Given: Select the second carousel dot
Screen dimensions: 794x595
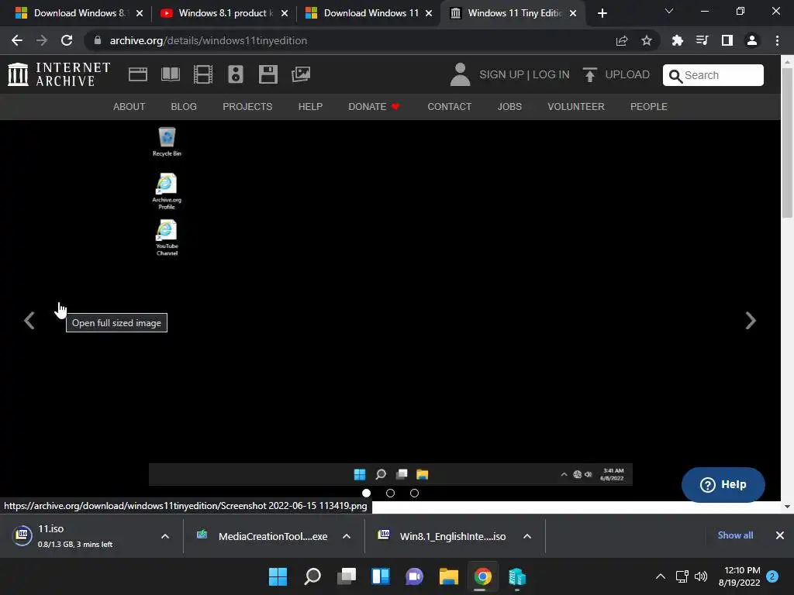Looking at the screenshot, I should (x=391, y=493).
